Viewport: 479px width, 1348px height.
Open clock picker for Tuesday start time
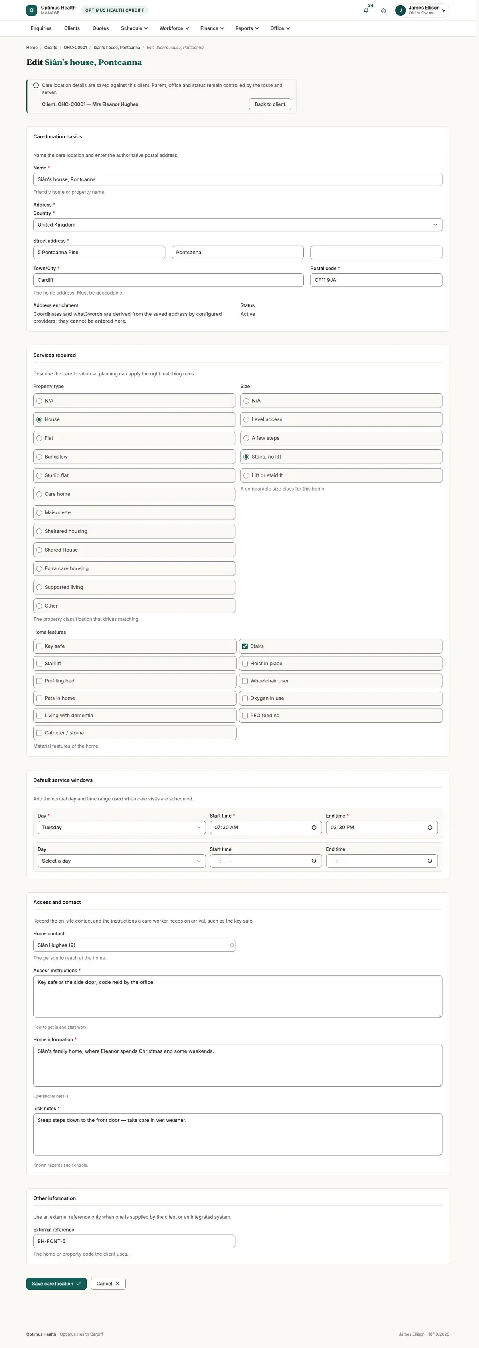click(314, 828)
